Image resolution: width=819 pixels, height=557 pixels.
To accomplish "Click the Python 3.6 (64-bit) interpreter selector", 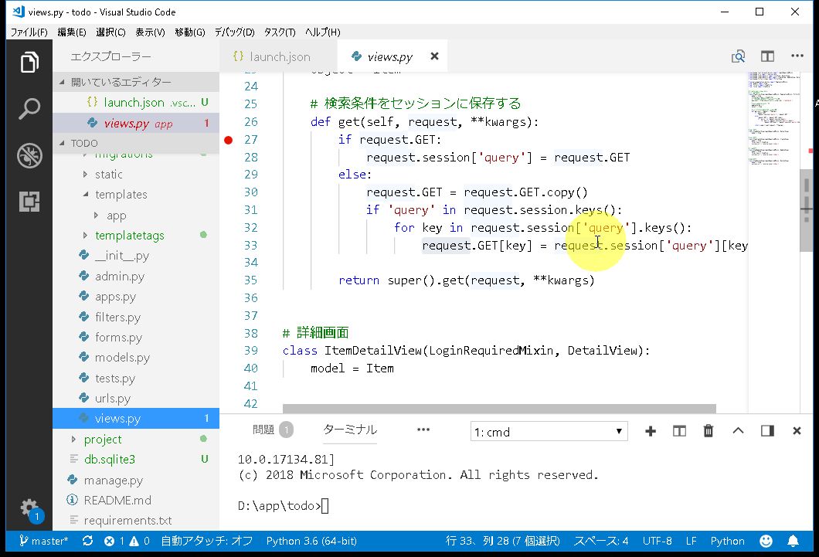I will click(311, 541).
